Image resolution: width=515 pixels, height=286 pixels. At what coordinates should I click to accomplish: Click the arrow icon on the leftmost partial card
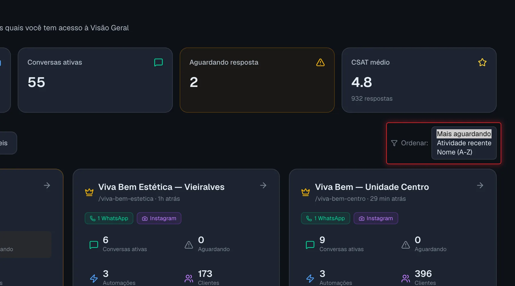click(47, 185)
